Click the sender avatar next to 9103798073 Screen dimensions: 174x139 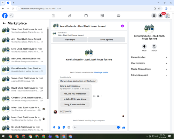(55, 112)
